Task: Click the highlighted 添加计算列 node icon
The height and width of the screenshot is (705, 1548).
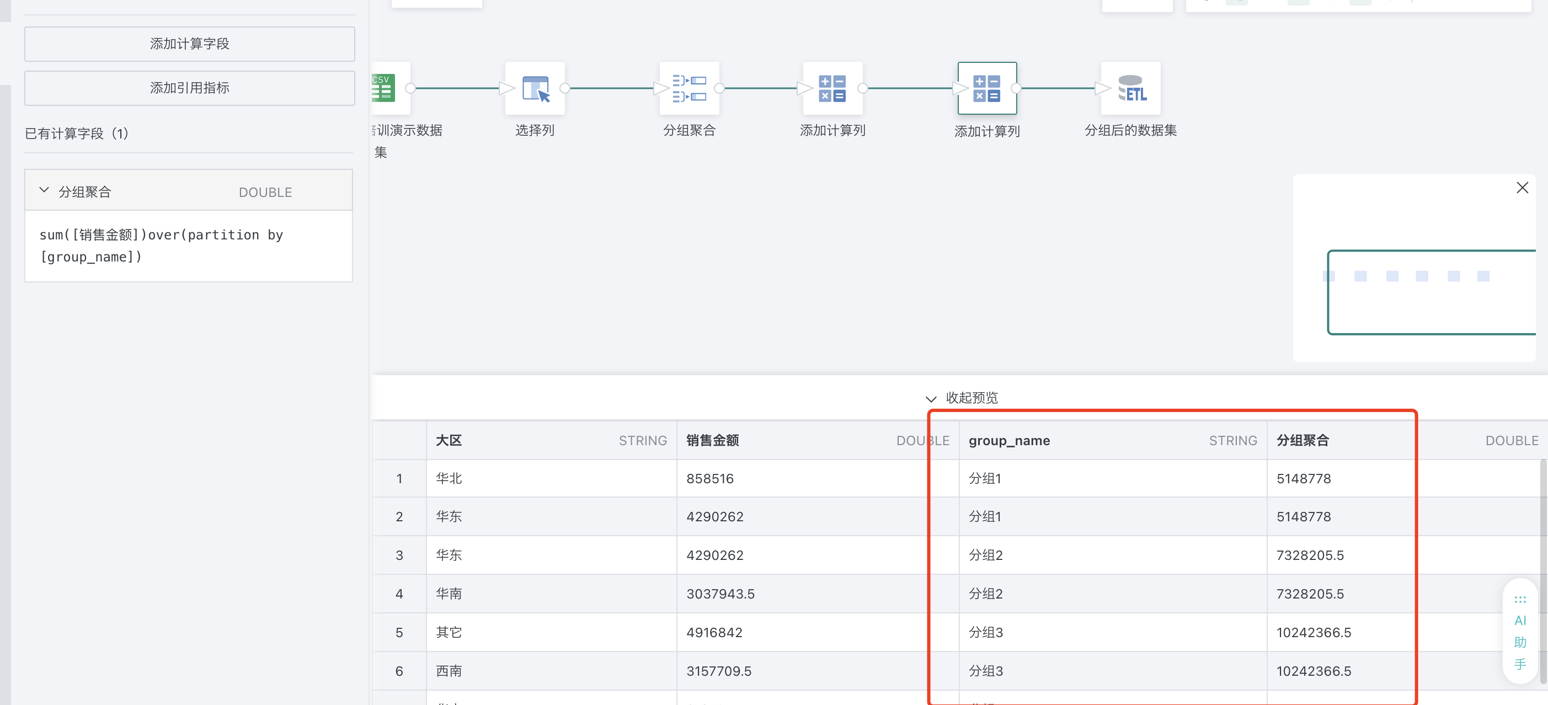Action: tap(987, 88)
